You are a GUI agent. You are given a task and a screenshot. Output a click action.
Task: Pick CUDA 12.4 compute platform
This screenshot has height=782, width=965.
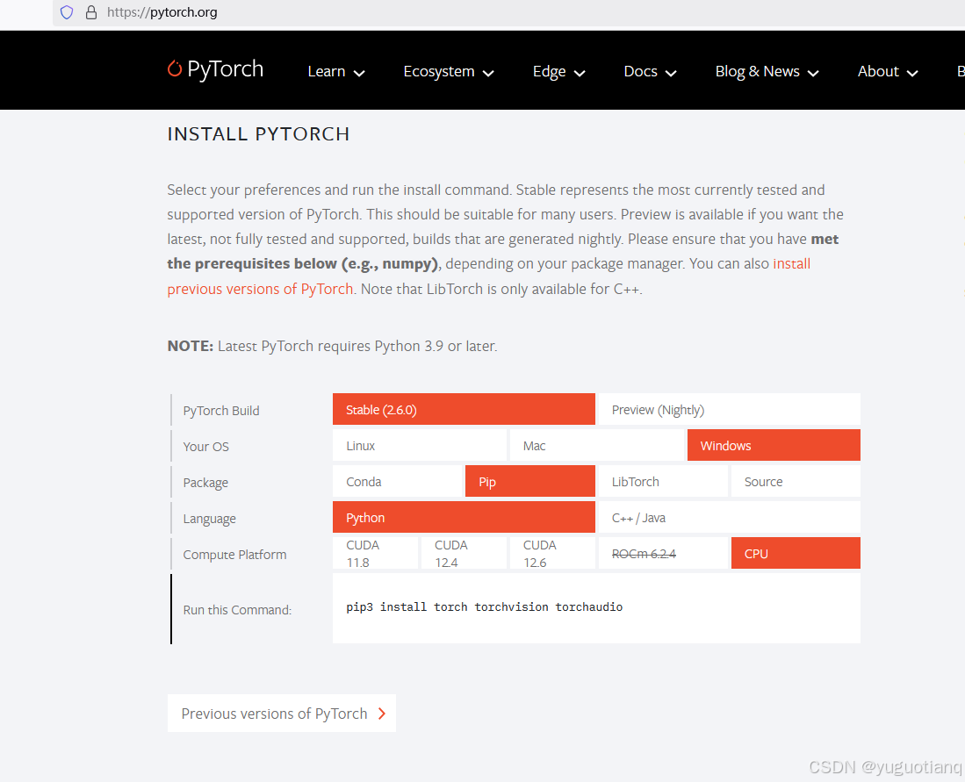(x=464, y=553)
